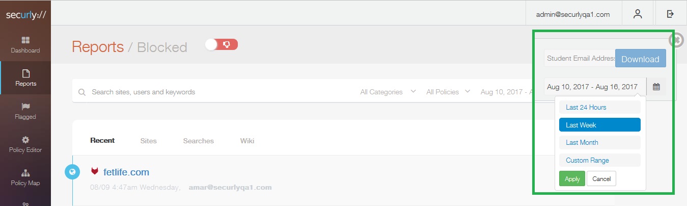
Task: Switch to the Sites tab
Action: click(149, 141)
